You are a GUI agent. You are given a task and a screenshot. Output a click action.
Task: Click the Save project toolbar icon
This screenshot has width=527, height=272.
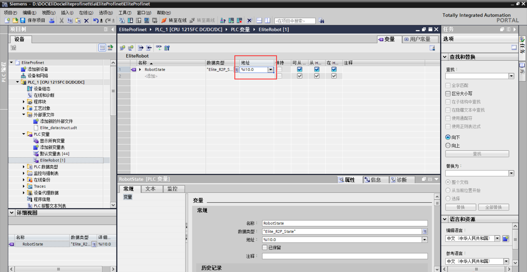click(23, 21)
